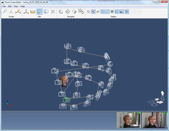Open the Help menu
The height and width of the screenshot is (131, 169).
click(x=23, y=6)
